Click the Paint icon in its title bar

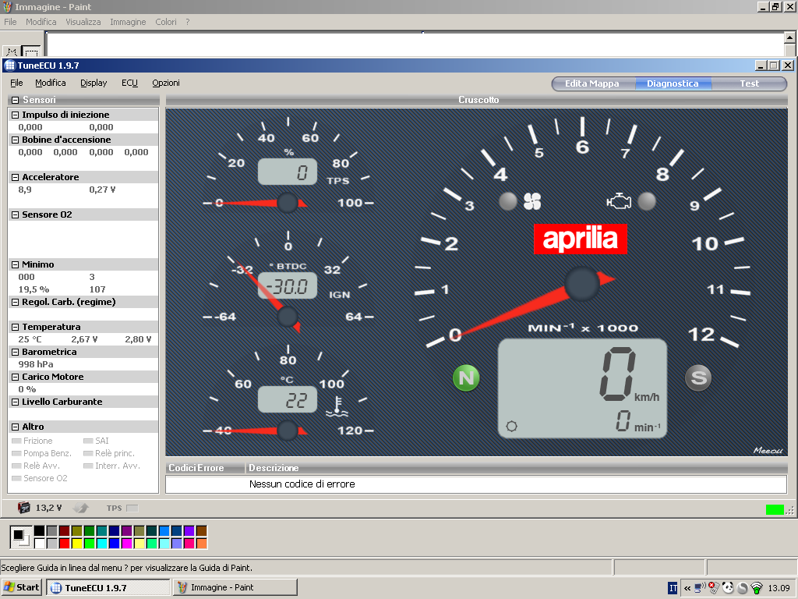tap(8, 6)
